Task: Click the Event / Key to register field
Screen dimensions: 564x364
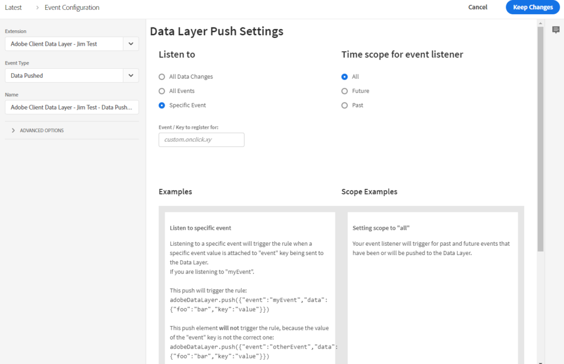Action: [x=201, y=140]
